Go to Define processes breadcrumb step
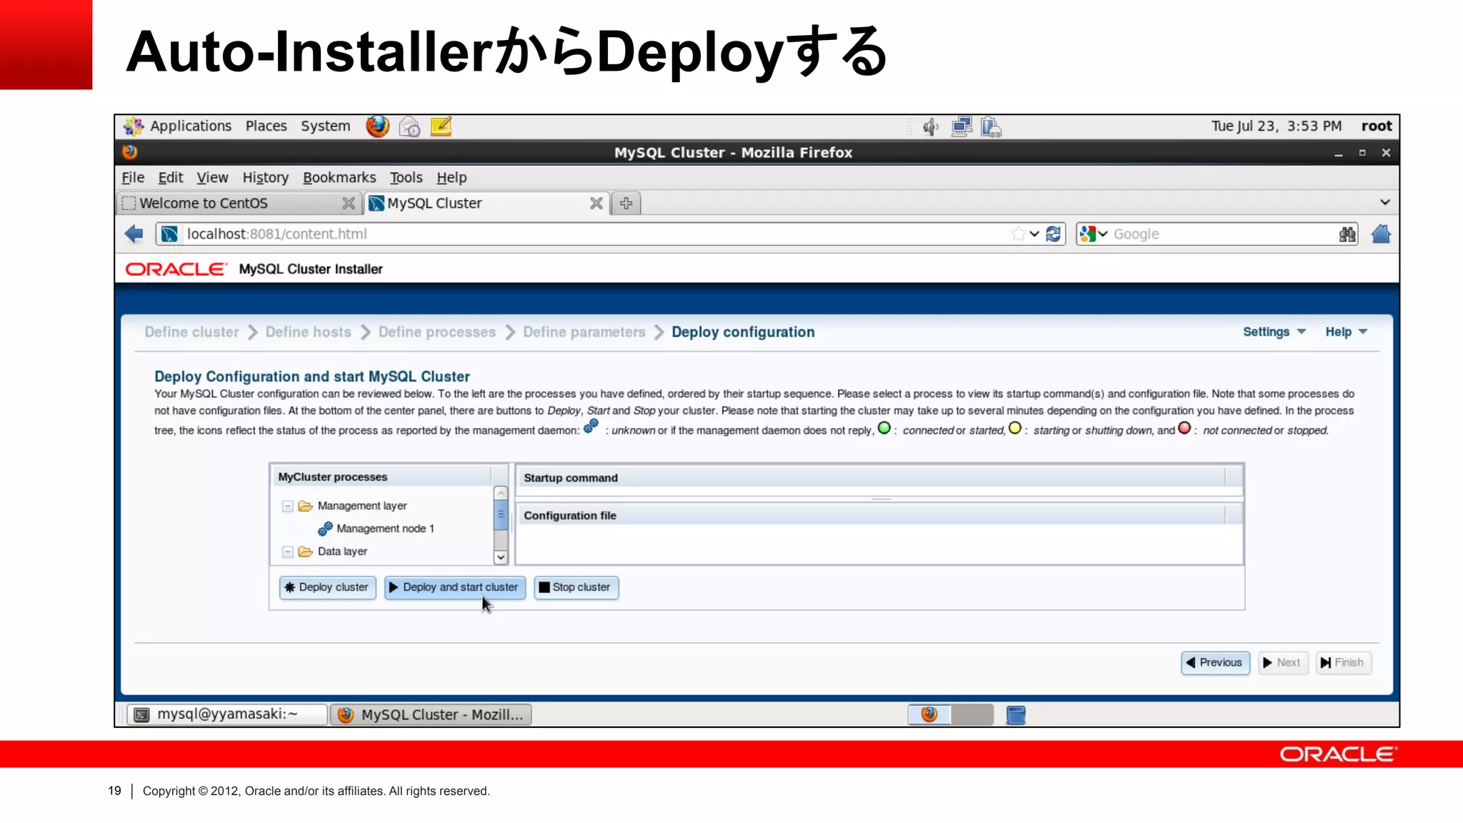Image resolution: width=1463 pixels, height=823 pixels. click(436, 332)
